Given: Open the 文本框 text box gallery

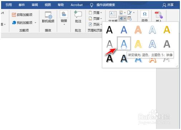Looking at the screenshot, I should coord(113,16).
